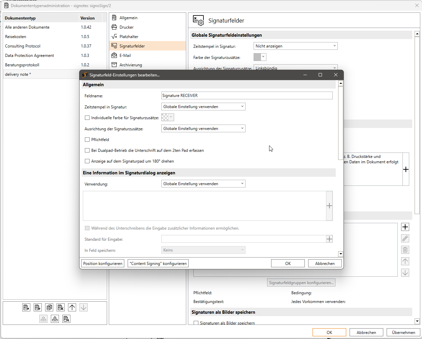Open the Platzhalter section
This screenshot has width=422, height=339.
tap(129, 37)
